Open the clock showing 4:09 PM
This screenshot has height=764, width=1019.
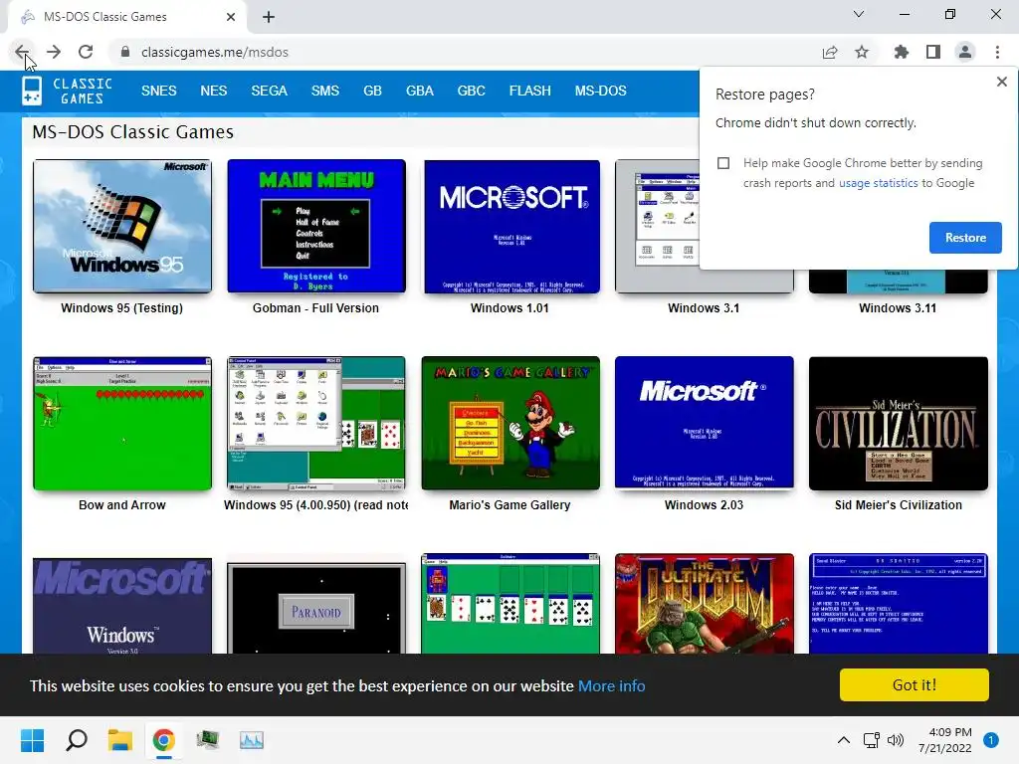pos(945,740)
